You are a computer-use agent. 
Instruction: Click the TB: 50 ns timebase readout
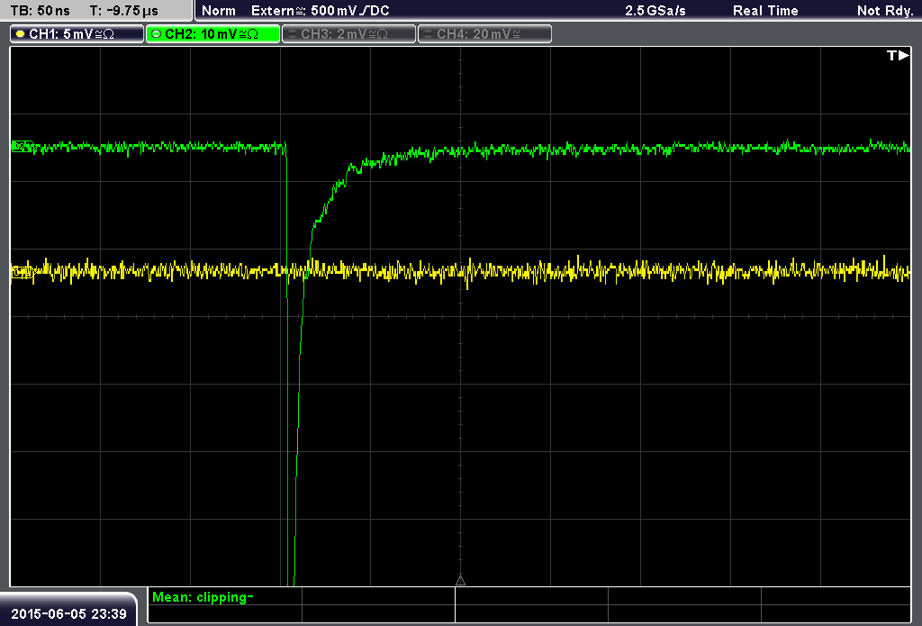(x=40, y=11)
